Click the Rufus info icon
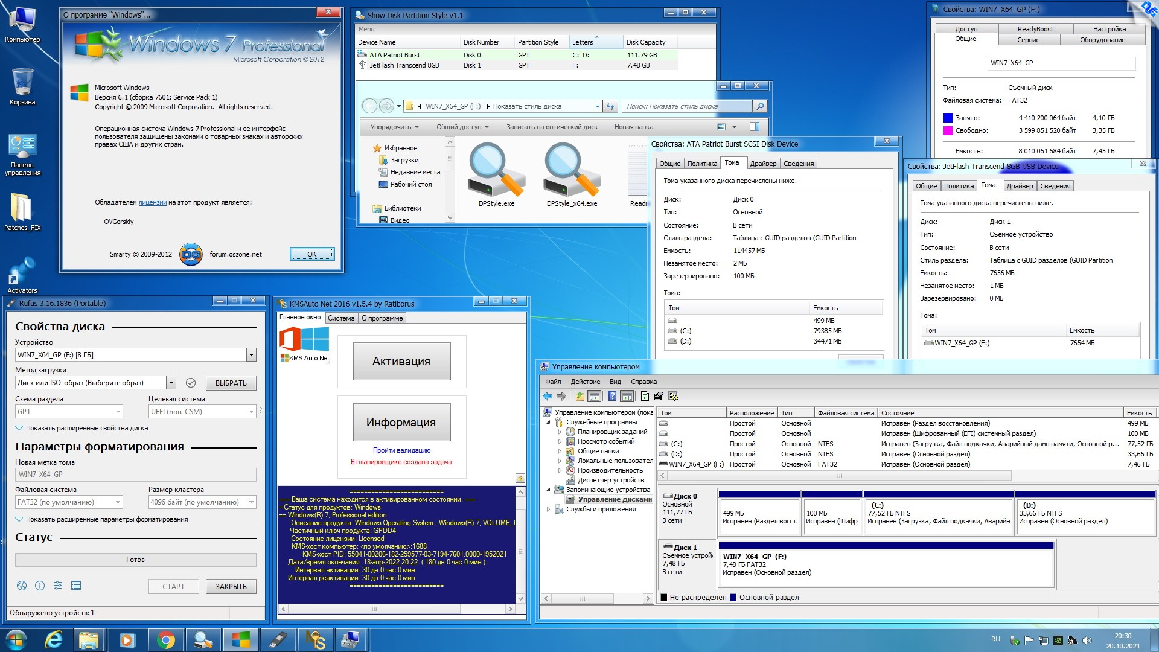The image size is (1159, 652). click(x=40, y=586)
